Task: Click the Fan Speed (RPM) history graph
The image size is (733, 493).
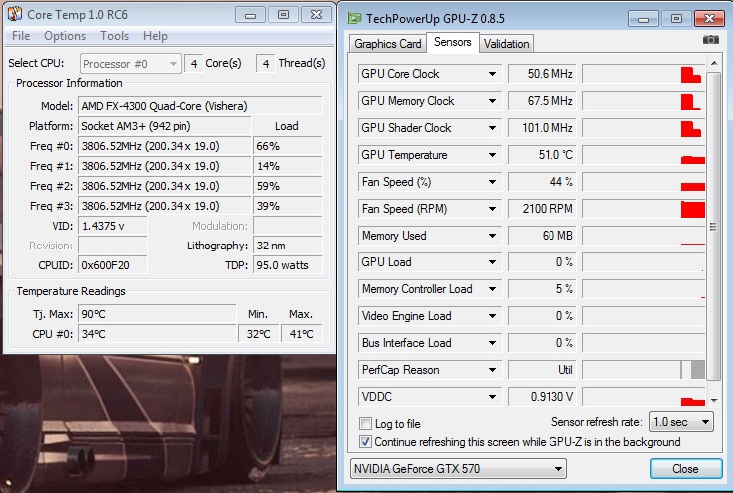Action: pos(643,209)
